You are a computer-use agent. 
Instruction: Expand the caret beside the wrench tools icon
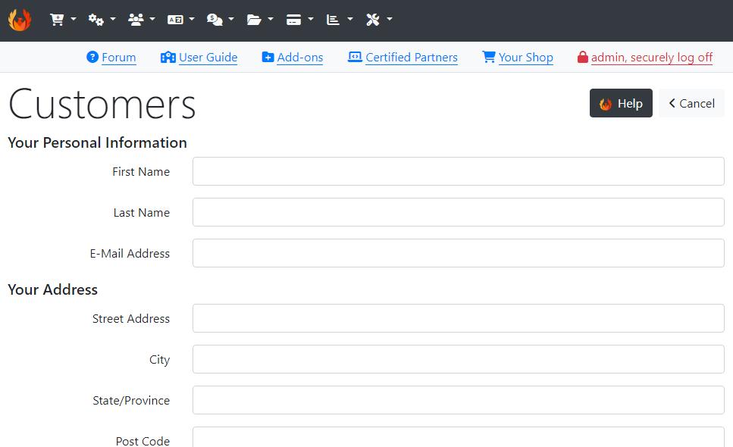(390, 19)
